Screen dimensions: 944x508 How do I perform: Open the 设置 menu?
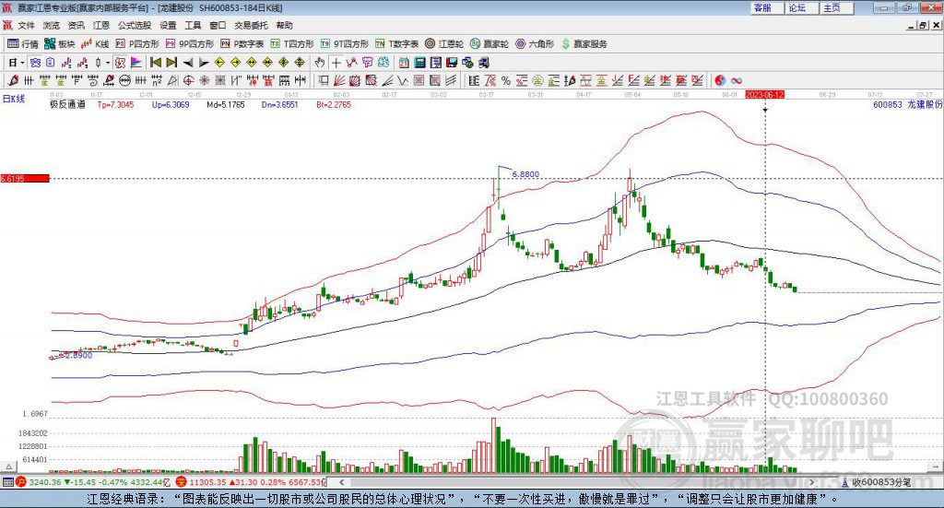(168, 25)
